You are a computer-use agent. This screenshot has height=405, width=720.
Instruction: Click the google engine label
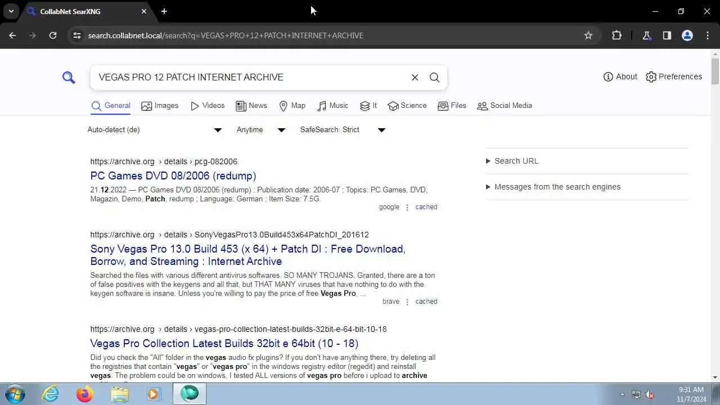coord(389,207)
